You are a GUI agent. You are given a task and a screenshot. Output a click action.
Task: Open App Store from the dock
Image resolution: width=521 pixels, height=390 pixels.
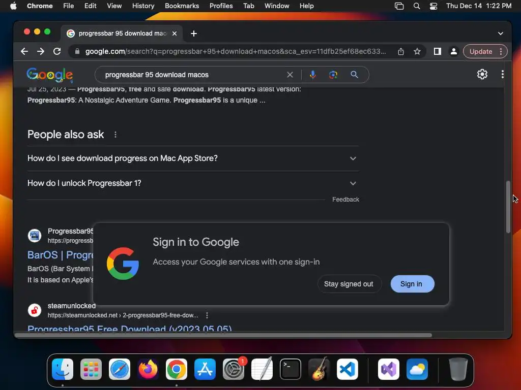pos(205,369)
